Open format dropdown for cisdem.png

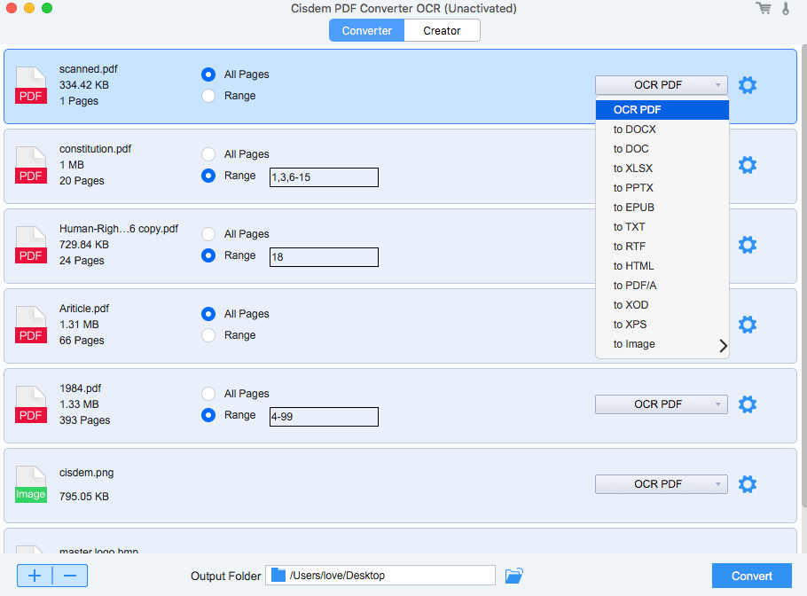(661, 484)
